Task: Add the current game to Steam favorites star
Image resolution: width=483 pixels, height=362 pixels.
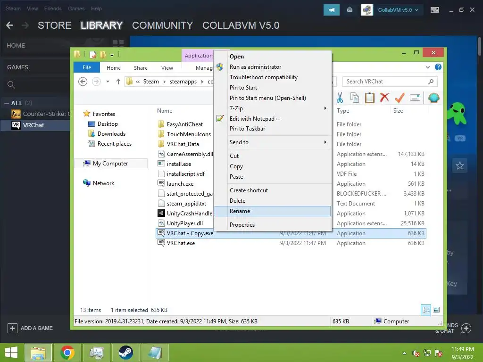Action: point(459,165)
